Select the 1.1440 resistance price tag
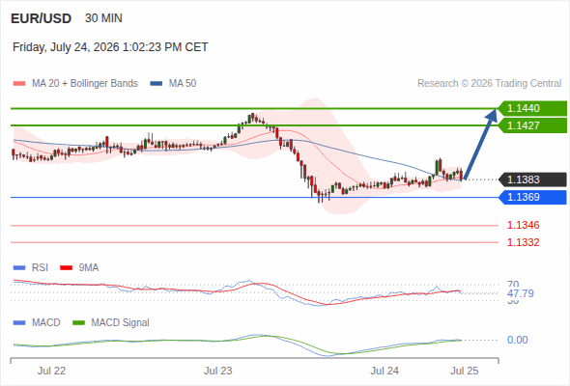Viewport: 570px width, 386px height. click(x=532, y=108)
